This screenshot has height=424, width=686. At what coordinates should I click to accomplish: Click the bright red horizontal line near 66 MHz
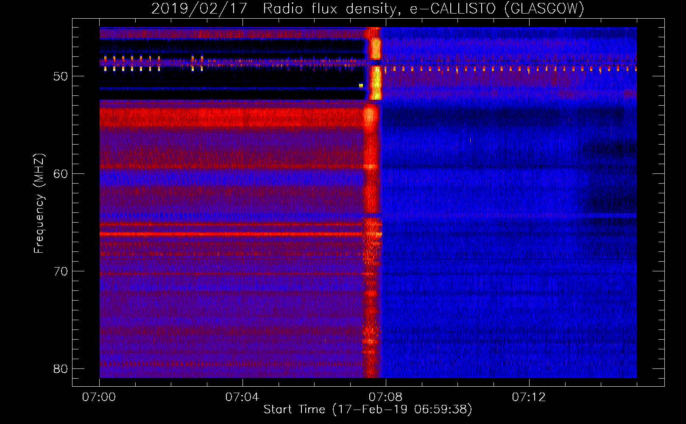click(231, 234)
